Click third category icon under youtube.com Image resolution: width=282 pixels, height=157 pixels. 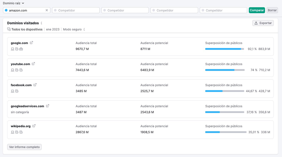21,70
